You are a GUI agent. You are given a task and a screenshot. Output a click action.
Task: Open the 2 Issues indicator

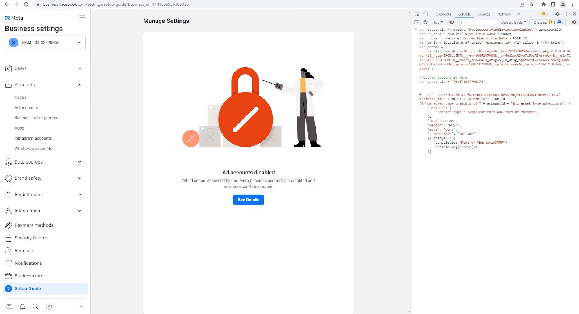tap(549, 22)
